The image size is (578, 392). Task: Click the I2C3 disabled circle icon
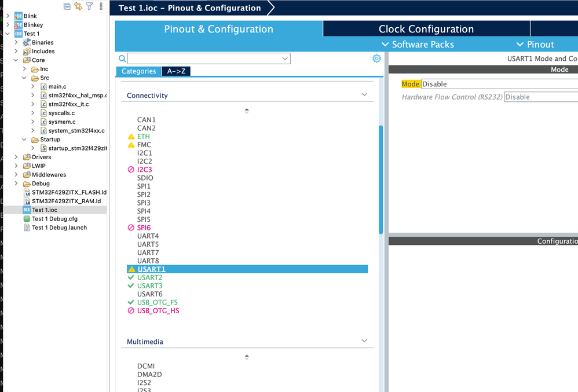(x=131, y=170)
